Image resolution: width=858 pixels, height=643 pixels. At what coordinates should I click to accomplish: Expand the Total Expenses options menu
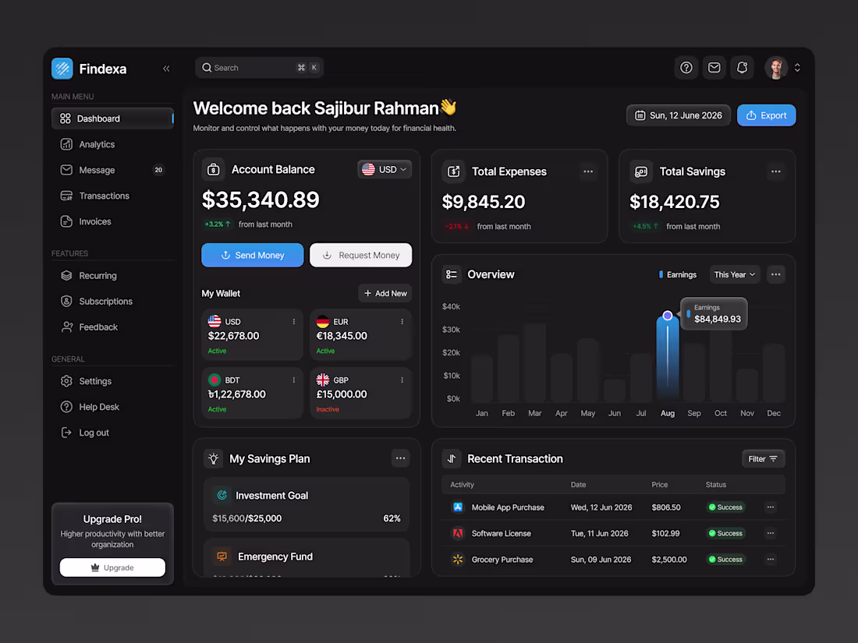588,171
